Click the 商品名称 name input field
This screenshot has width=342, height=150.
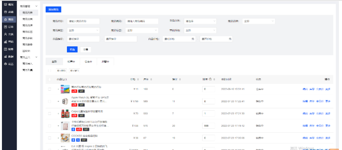(x=83, y=21)
